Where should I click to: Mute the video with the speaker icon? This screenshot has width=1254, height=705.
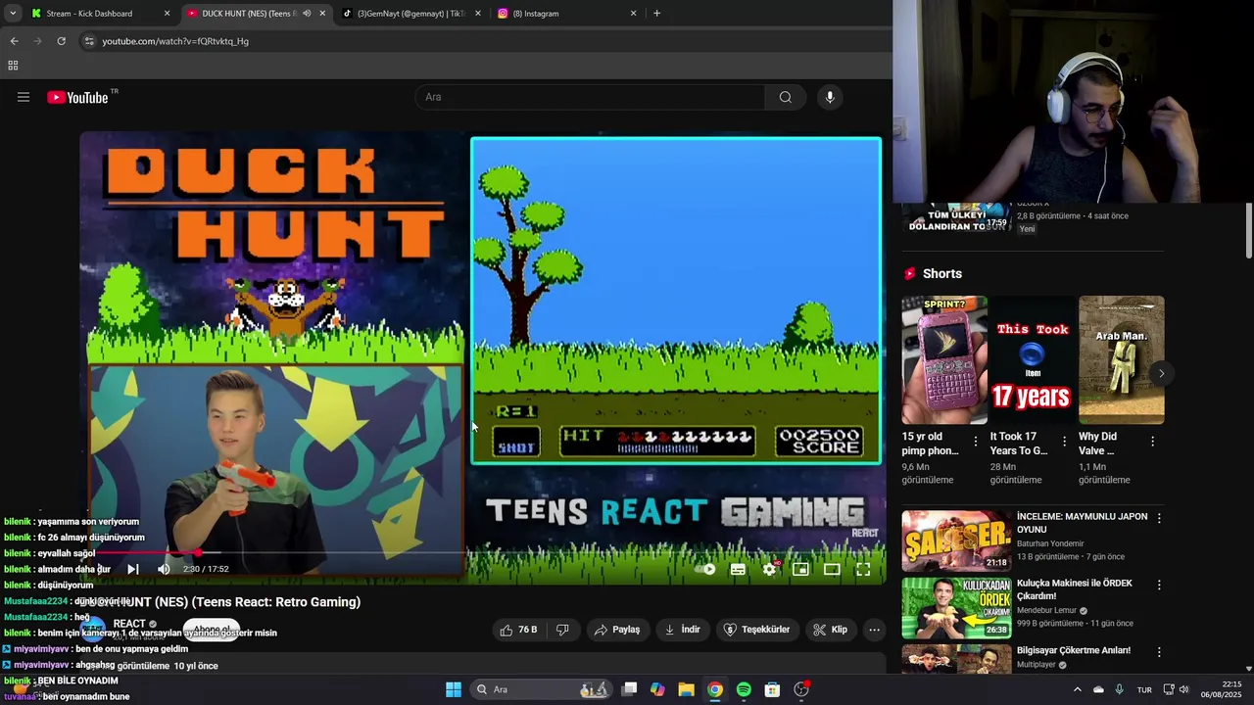[x=164, y=569]
